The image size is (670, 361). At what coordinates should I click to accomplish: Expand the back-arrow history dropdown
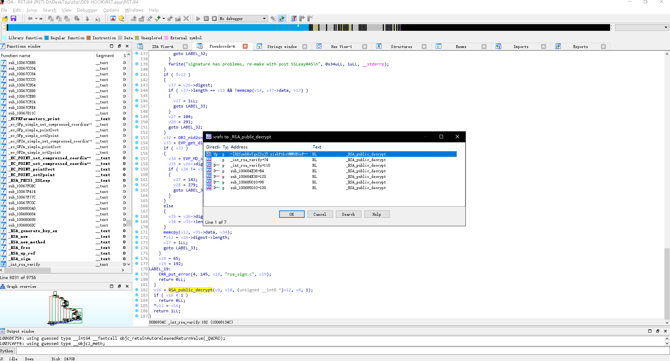(36, 19)
